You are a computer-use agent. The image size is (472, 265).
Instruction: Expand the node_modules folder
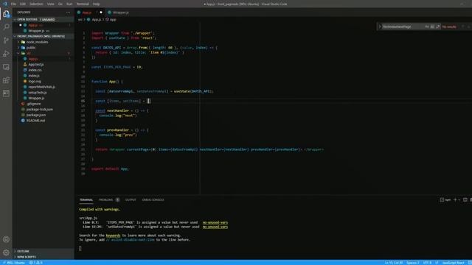point(37,42)
